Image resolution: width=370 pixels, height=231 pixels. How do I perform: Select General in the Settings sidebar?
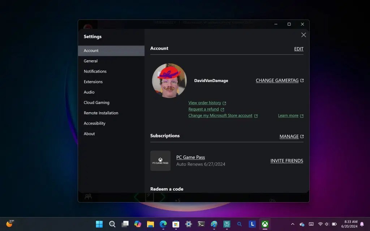(x=90, y=61)
